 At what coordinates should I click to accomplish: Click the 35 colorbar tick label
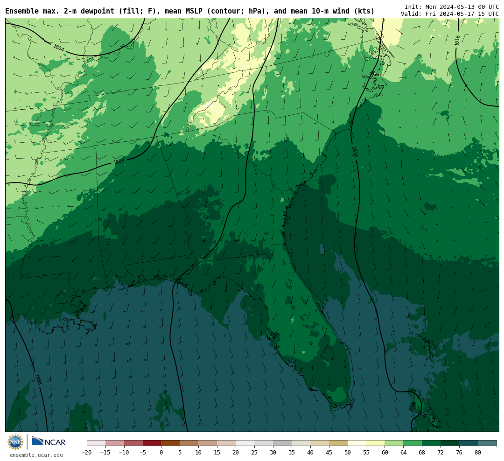292,453
